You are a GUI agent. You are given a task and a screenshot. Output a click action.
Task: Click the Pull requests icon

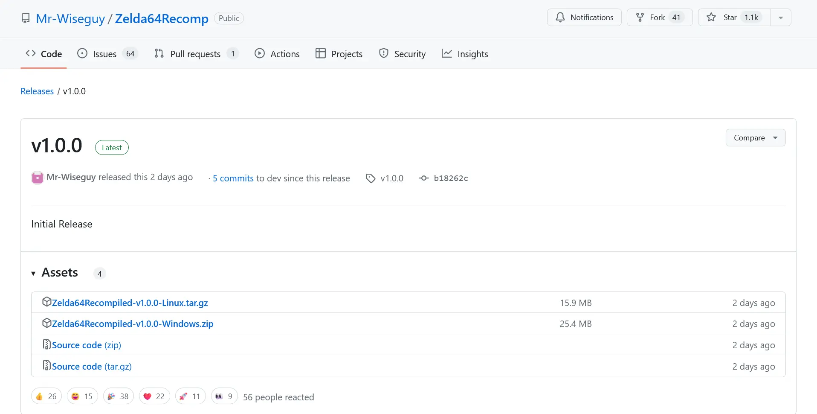(159, 53)
